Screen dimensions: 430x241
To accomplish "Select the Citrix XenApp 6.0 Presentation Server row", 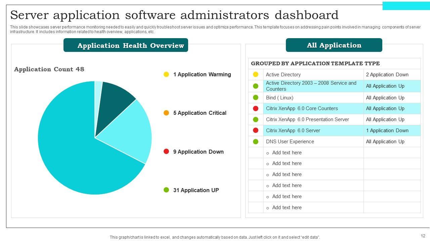I will [x=307, y=119].
